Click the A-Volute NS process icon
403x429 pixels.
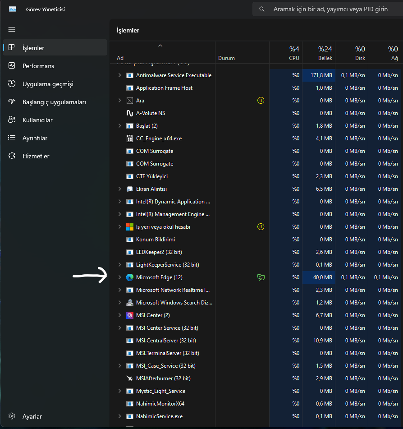(x=129, y=113)
